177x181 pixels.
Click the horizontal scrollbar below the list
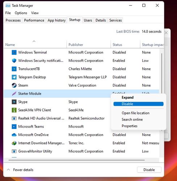77,160
